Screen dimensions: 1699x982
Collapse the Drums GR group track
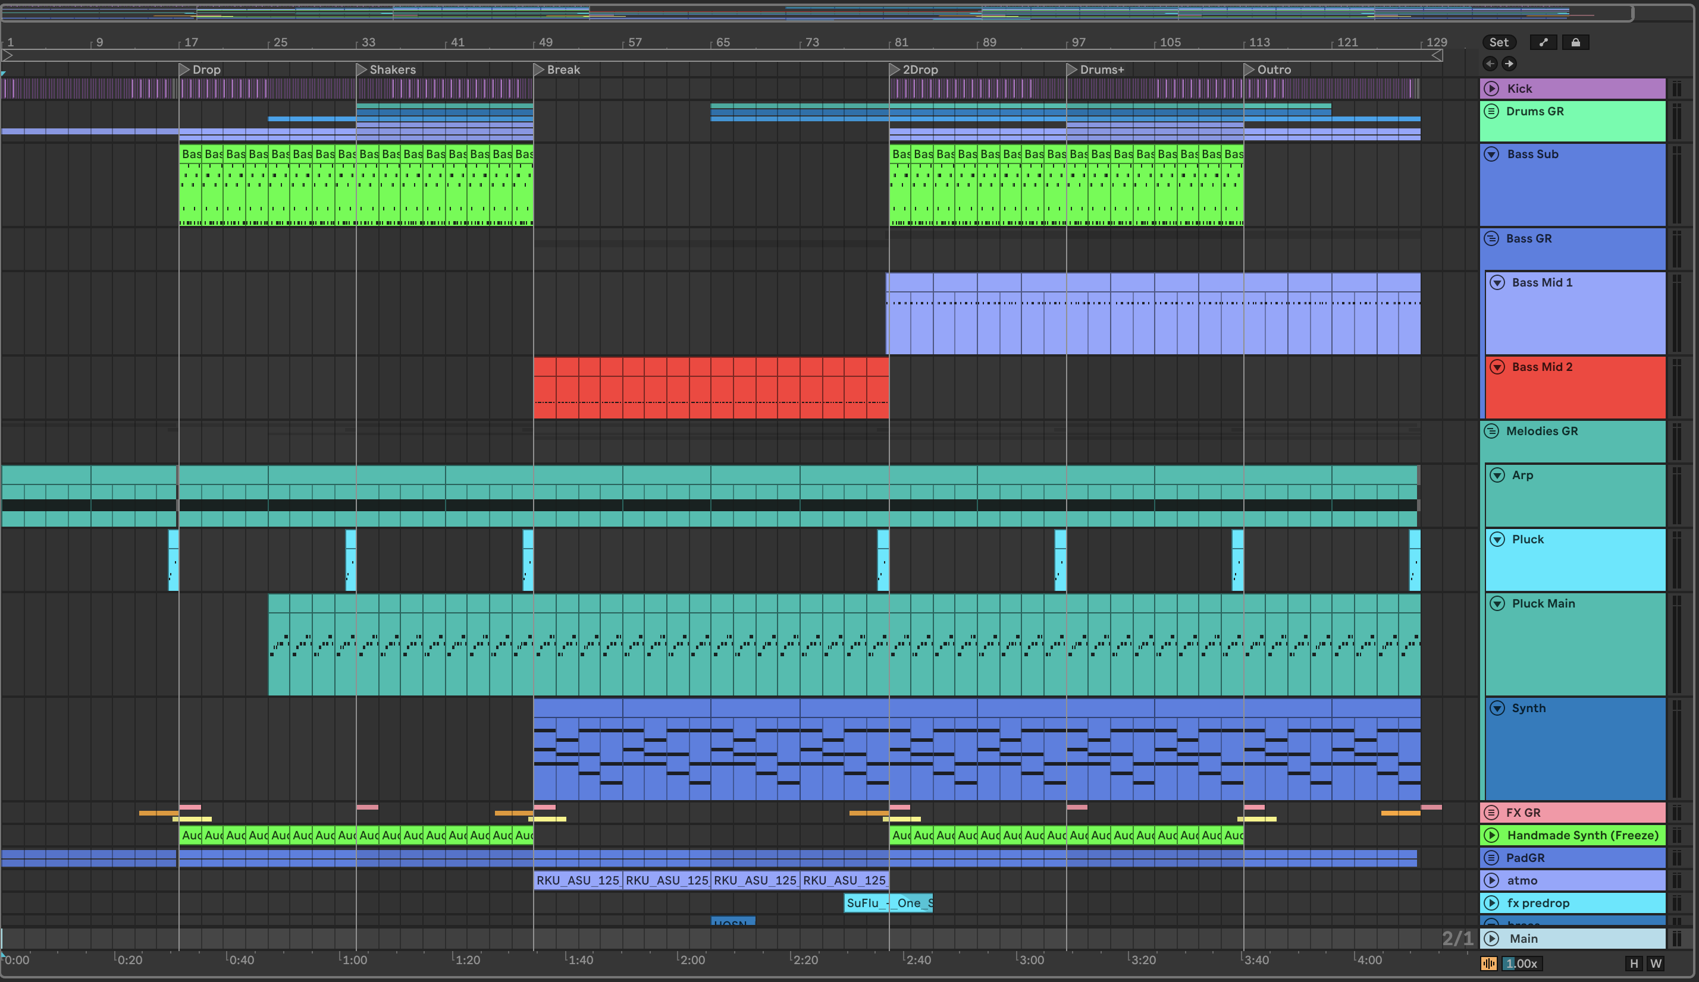click(x=1491, y=111)
